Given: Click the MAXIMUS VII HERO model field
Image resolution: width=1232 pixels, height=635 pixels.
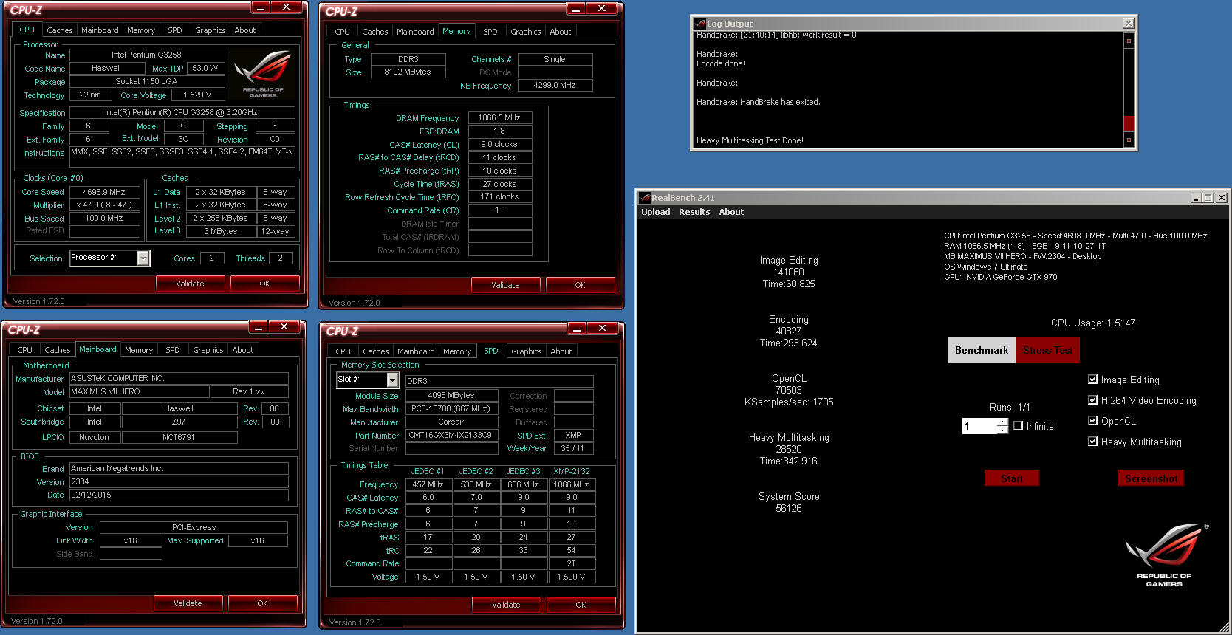Looking at the screenshot, I should click(x=139, y=391).
